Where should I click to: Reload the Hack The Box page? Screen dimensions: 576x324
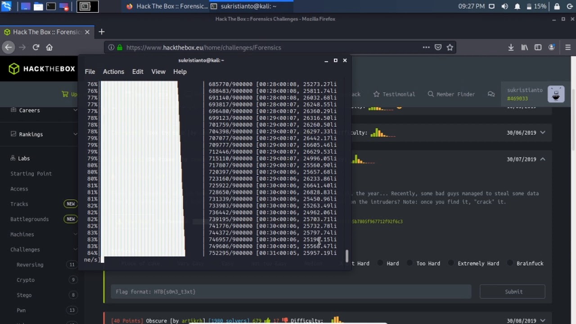(36, 47)
